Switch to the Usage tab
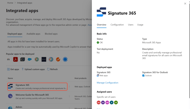 pyautogui.click(x=140, y=25)
